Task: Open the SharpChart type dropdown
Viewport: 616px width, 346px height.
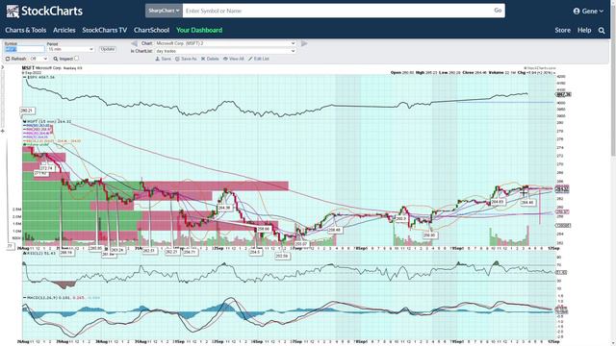Action: tap(164, 11)
